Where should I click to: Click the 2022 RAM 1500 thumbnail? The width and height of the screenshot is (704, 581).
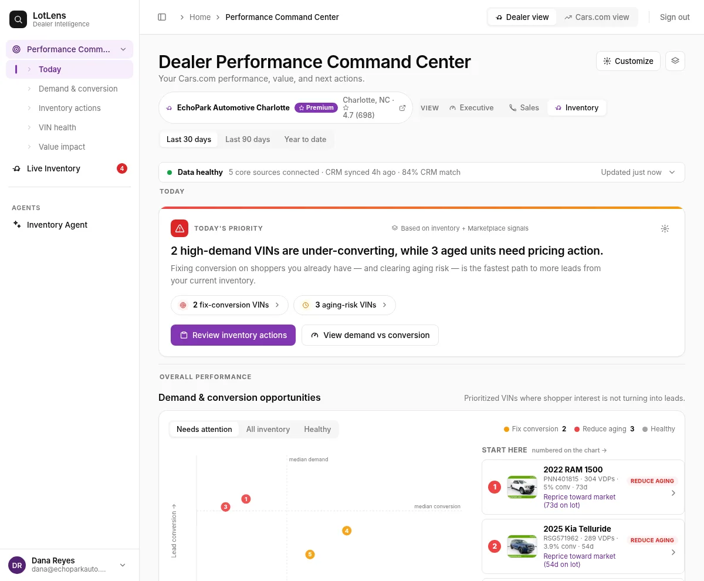pyautogui.click(x=522, y=487)
